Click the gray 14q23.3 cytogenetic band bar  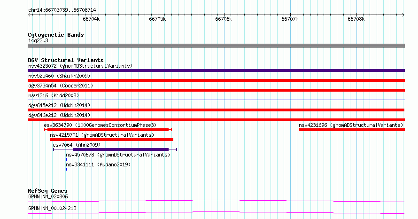click(216, 46)
